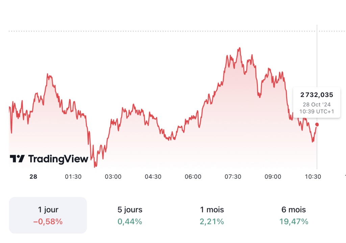This screenshot has height=243, width=346.
Task: Switch to the 5 jours tab
Action: (130, 215)
